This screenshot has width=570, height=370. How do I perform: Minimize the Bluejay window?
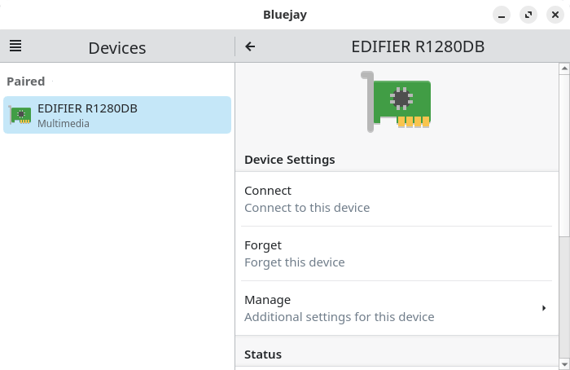point(502,15)
